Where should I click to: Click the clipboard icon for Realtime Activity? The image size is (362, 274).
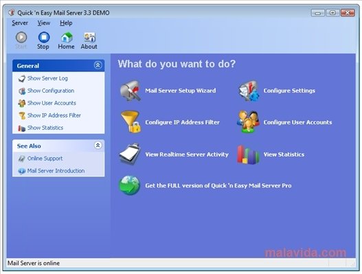pyautogui.click(x=130, y=154)
